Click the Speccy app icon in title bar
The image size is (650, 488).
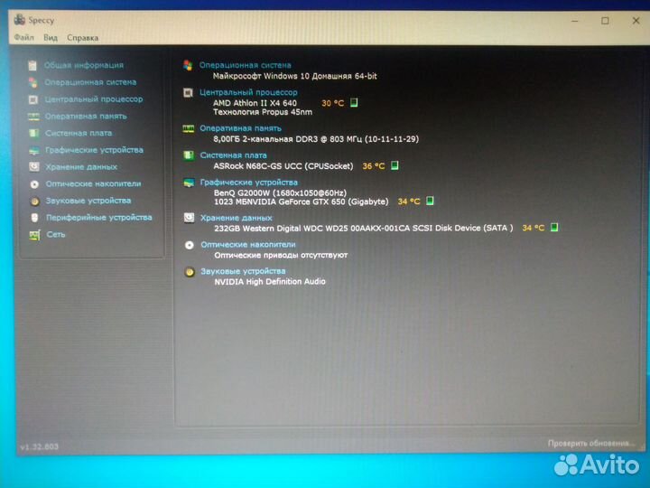(x=20, y=20)
